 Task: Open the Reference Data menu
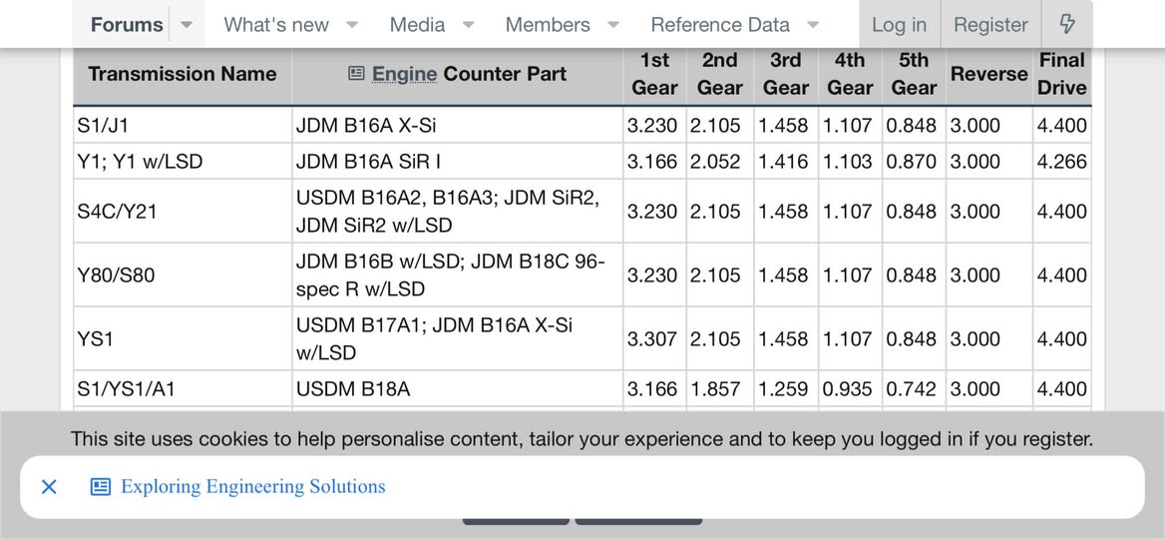(720, 25)
